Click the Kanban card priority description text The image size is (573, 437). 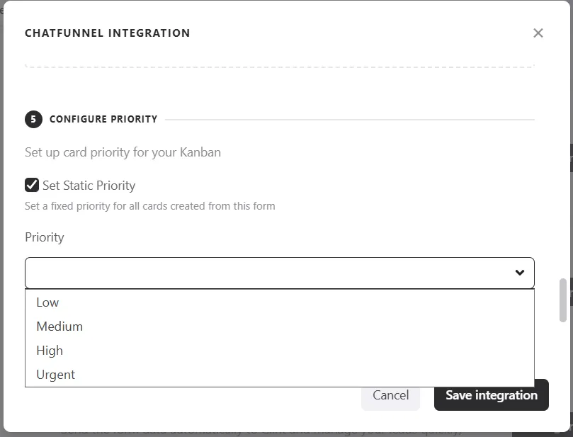point(123,152)
